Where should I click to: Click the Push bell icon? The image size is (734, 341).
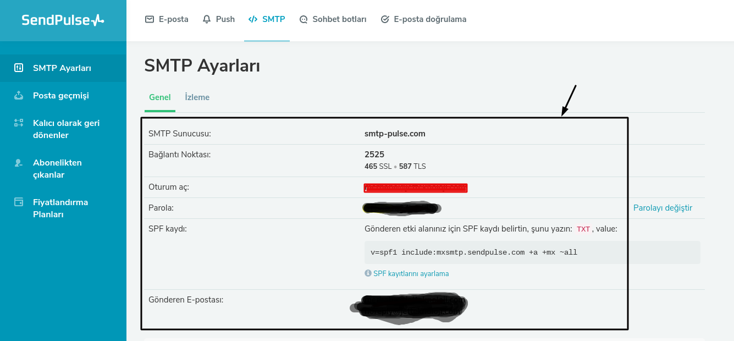[207, 19]
